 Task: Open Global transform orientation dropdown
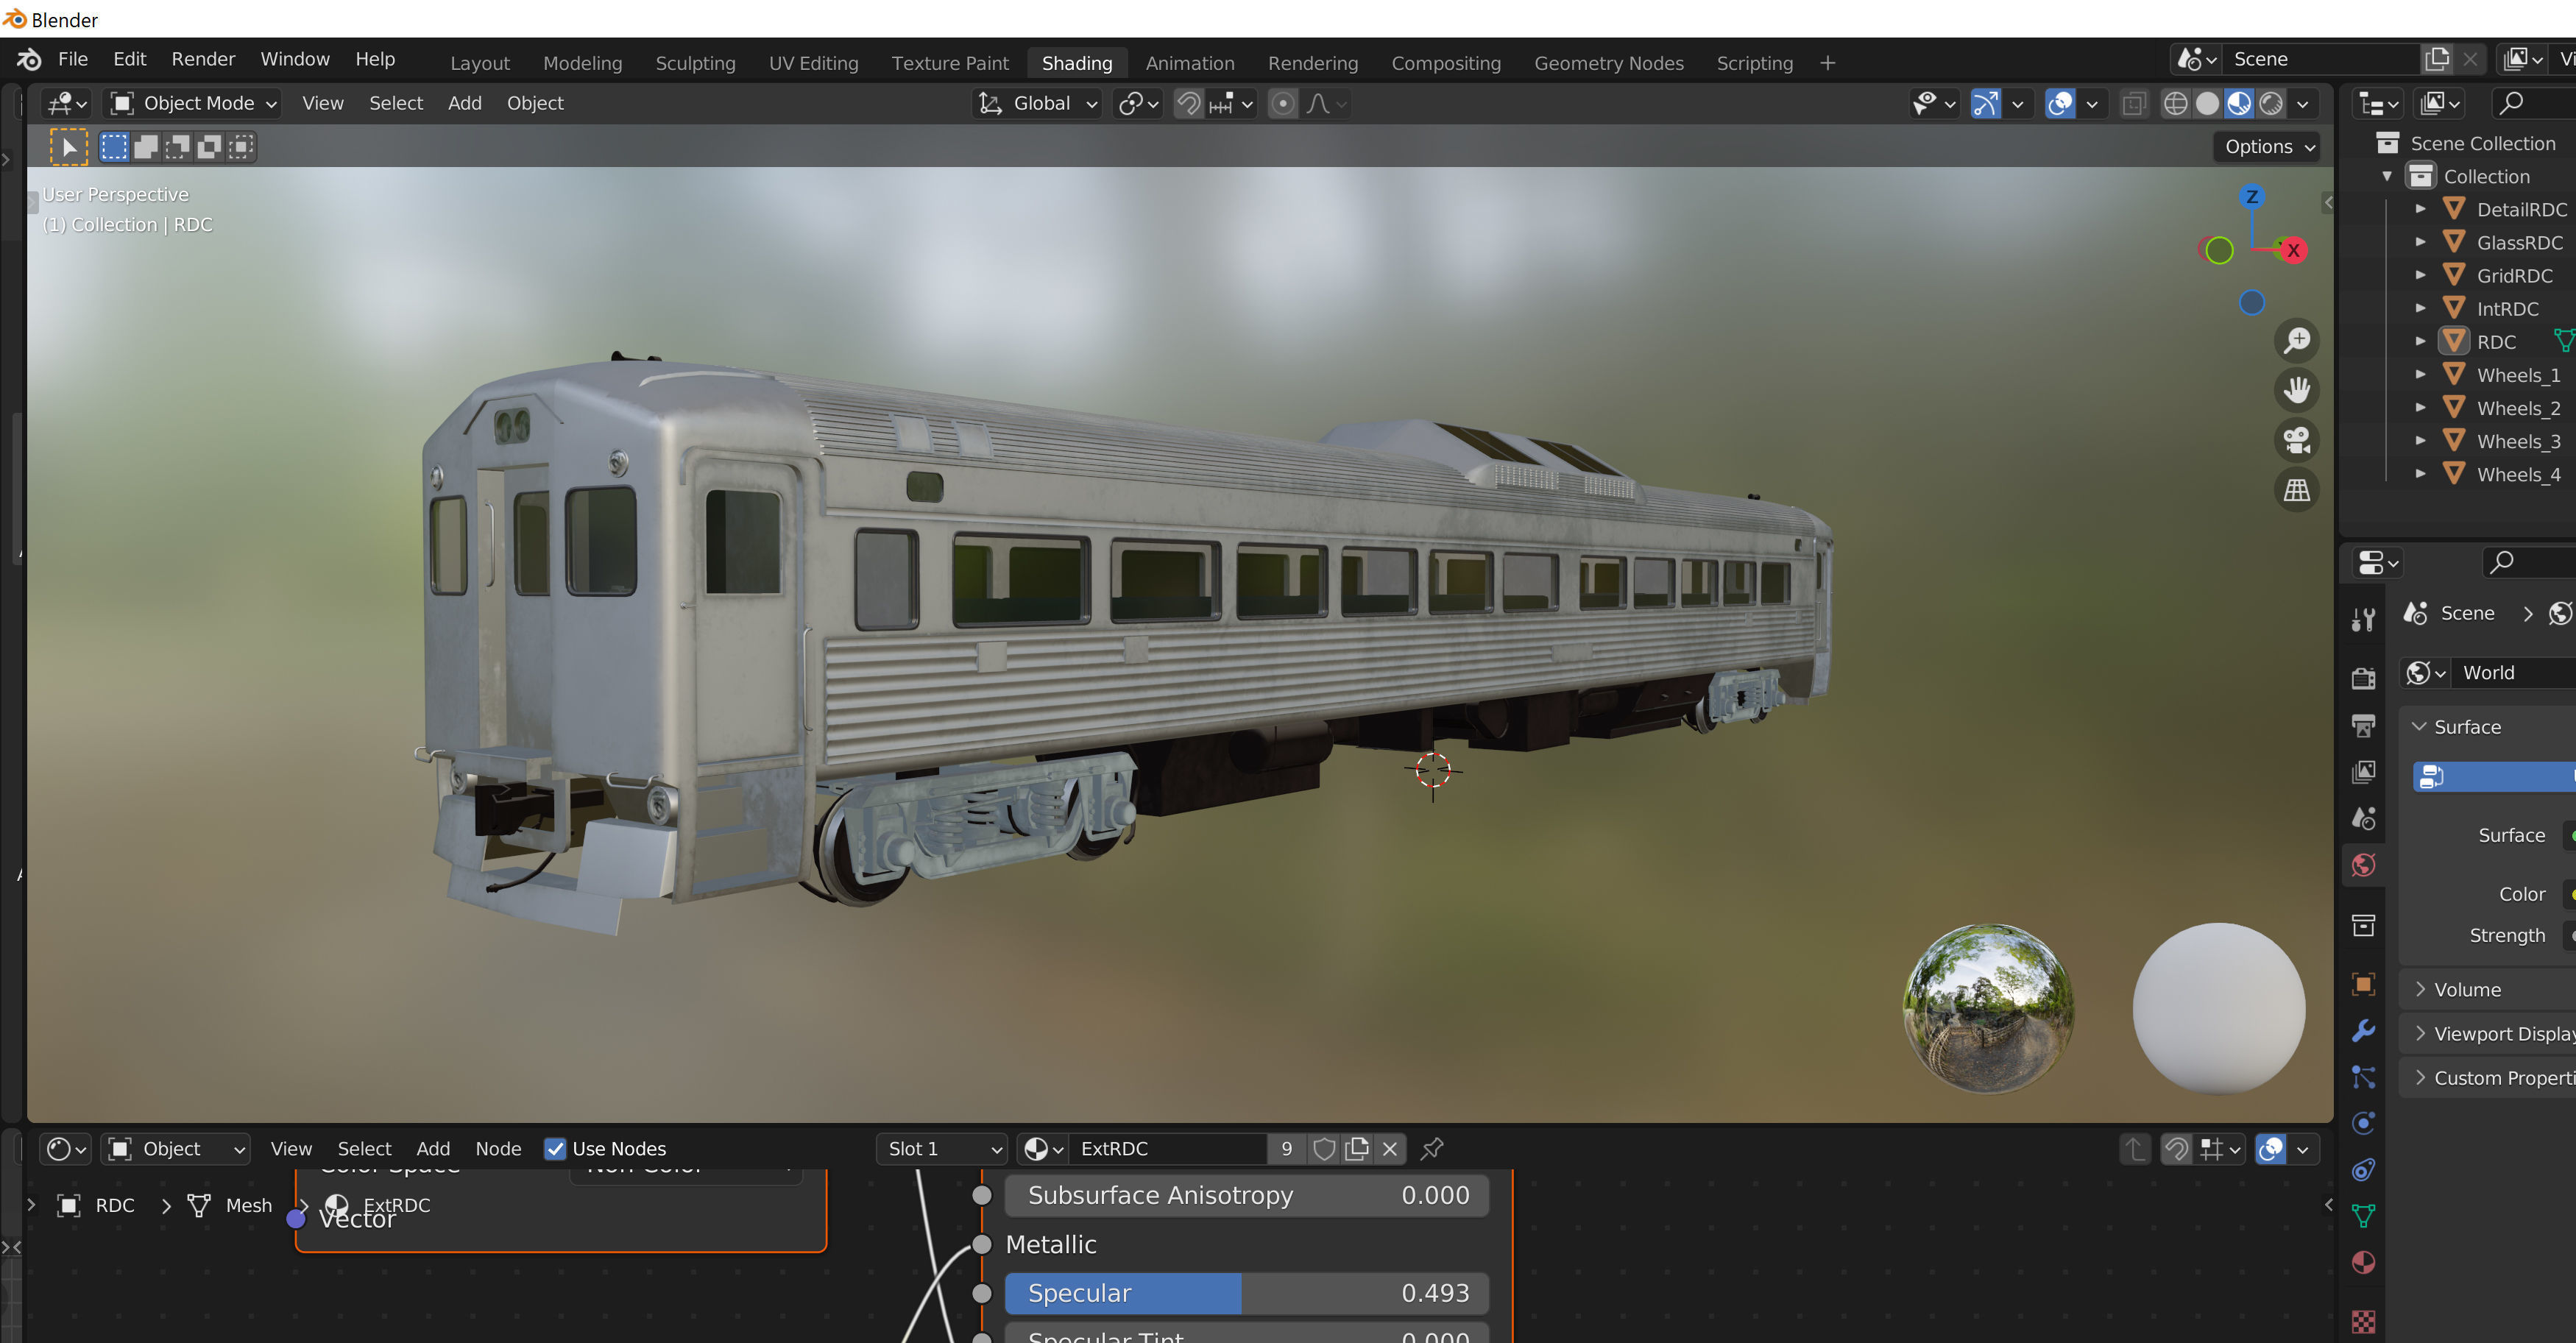pyautogui.click(x=1037, y=103)
